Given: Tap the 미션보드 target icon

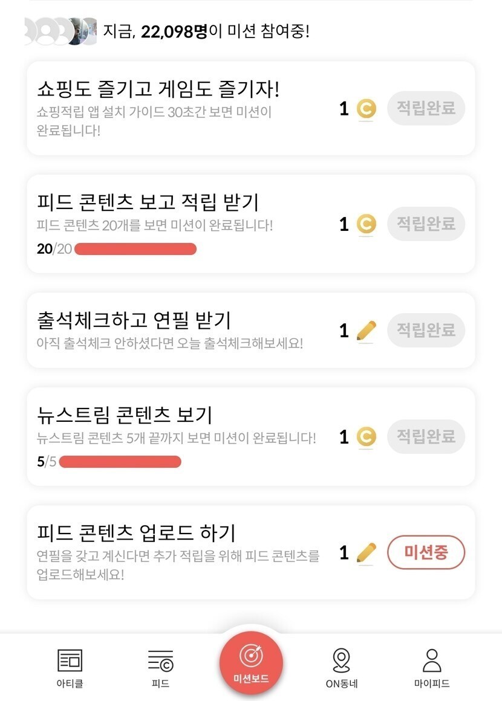Looking at the screenshot, I should click(x=250, y=655).
